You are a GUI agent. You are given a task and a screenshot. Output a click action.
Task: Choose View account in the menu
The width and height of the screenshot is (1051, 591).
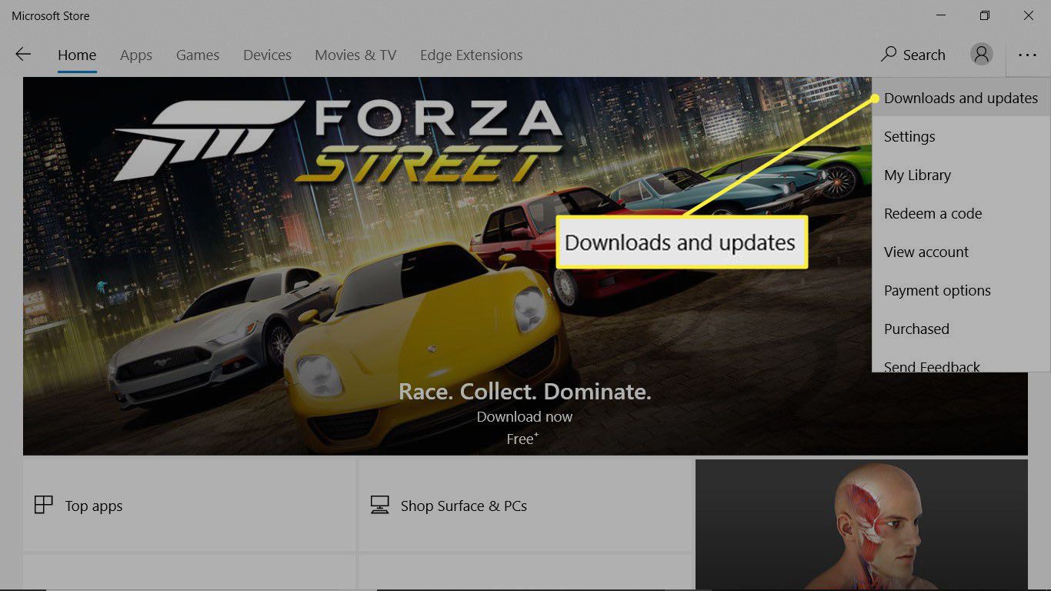(961, 252)
